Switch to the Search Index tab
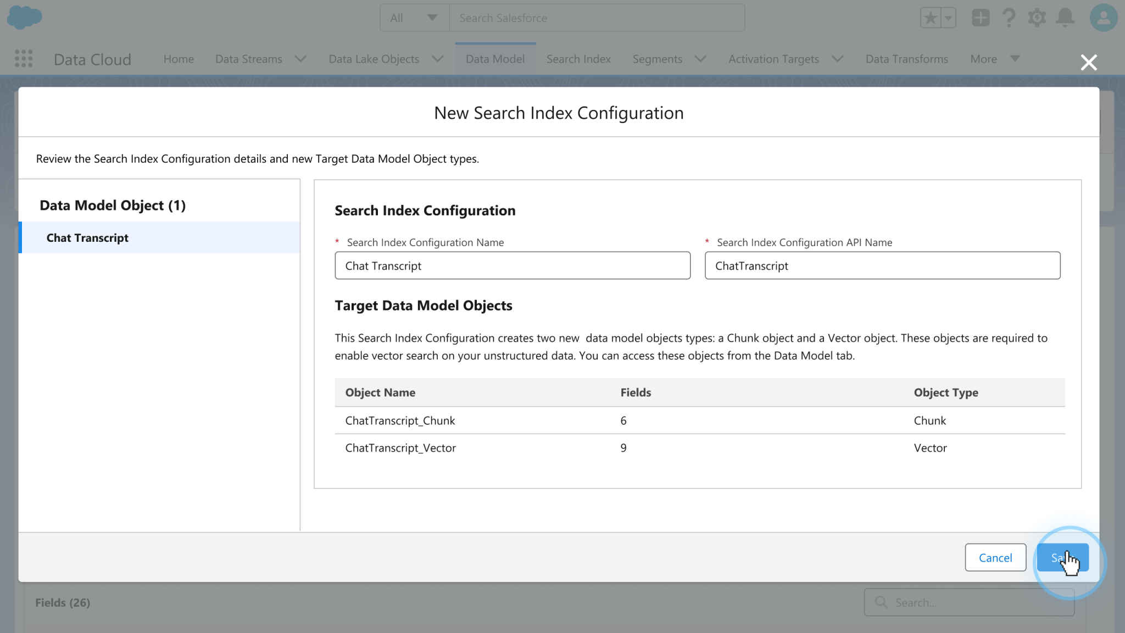 (578, 59)
